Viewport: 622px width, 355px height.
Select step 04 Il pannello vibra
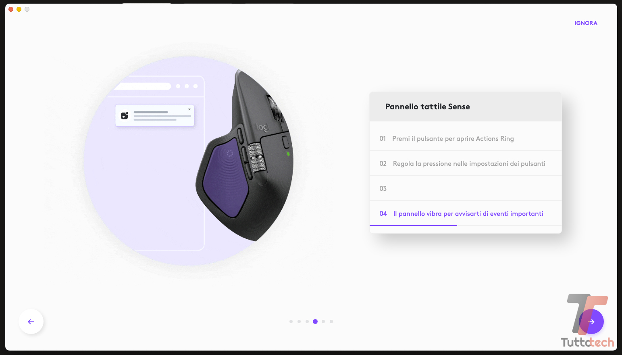(x=466, y=213)
